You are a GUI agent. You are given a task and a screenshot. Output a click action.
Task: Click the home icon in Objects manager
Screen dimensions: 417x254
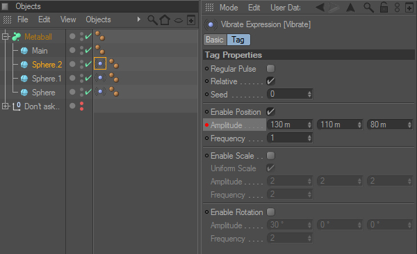pyautogui.click(x=165, y=20)
